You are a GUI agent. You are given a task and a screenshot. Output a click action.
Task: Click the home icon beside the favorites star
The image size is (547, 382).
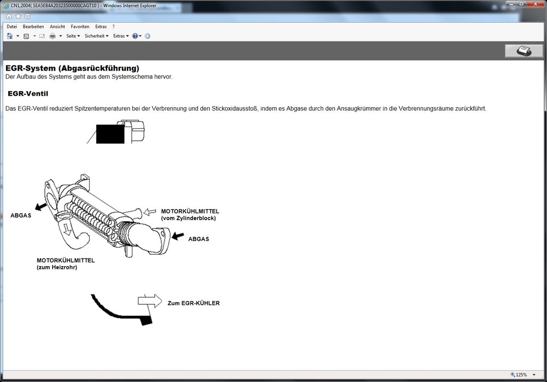[9, 16]
